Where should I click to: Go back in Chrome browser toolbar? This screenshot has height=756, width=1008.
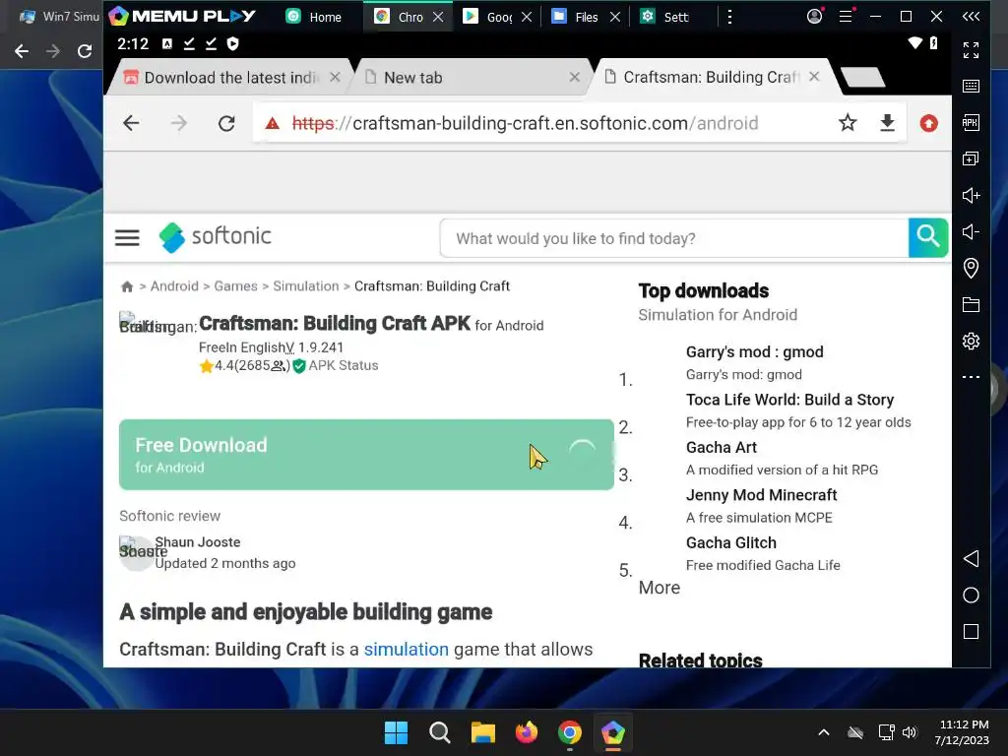(131, 123)
